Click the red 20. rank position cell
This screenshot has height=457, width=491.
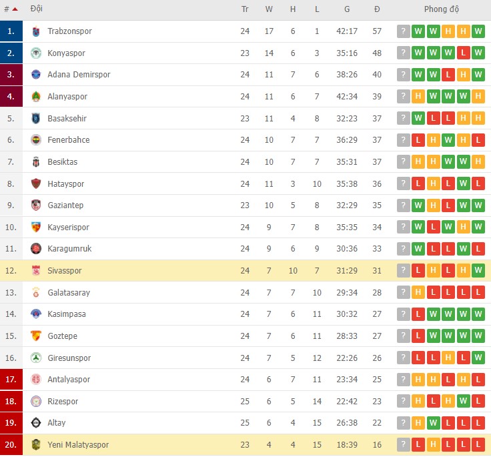(x=11, y=445)
